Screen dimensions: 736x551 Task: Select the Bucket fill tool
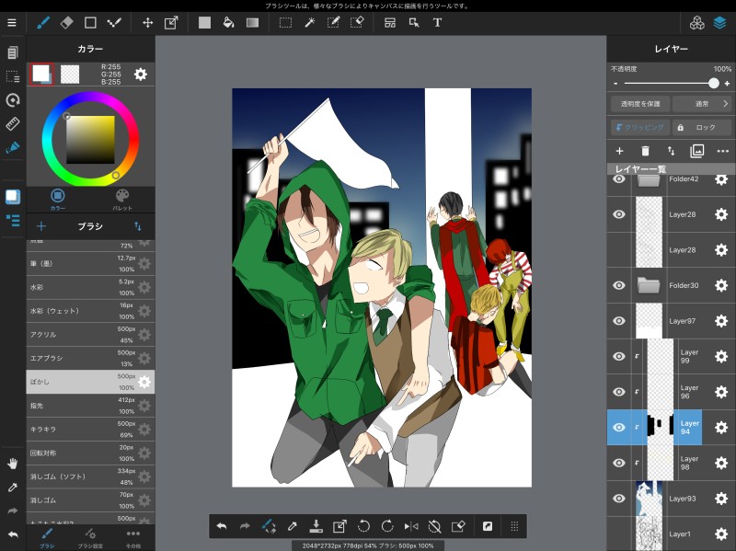[228, 22]
